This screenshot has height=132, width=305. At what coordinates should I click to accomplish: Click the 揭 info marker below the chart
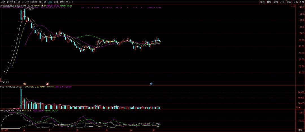pos(24,83)
